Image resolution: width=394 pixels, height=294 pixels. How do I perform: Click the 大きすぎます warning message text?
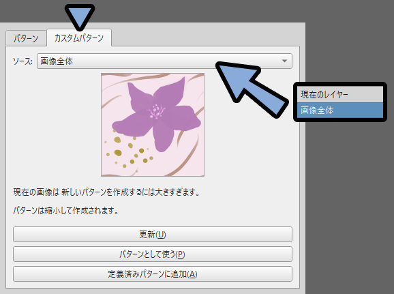pyautogui.click(x=106, y=192)
